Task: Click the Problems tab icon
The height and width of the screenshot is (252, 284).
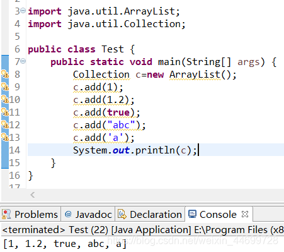Action: (x=6, y=214)
